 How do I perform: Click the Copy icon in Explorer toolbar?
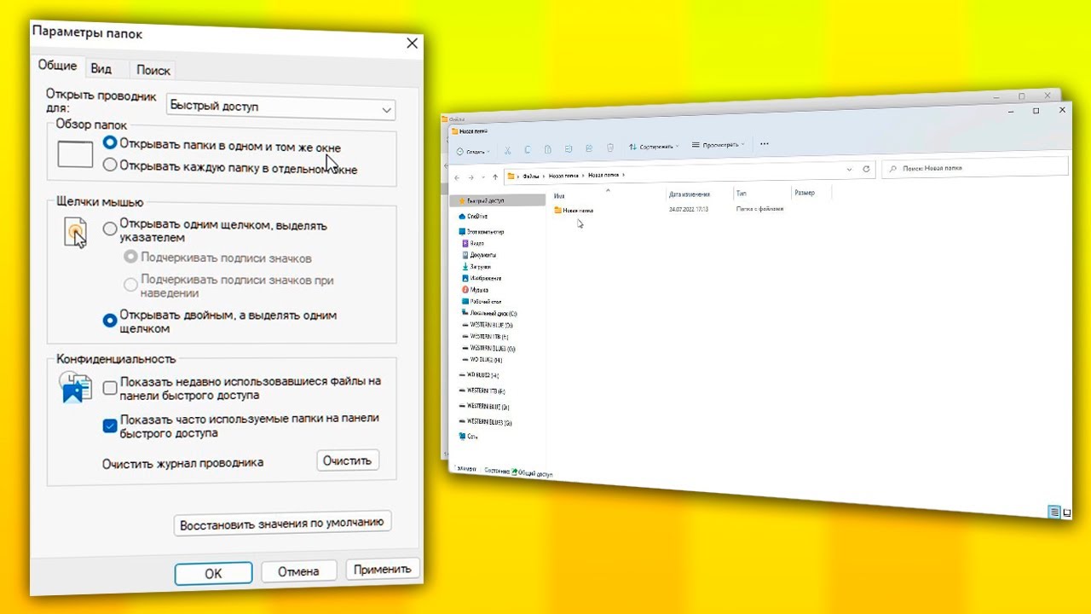[528, 148]
